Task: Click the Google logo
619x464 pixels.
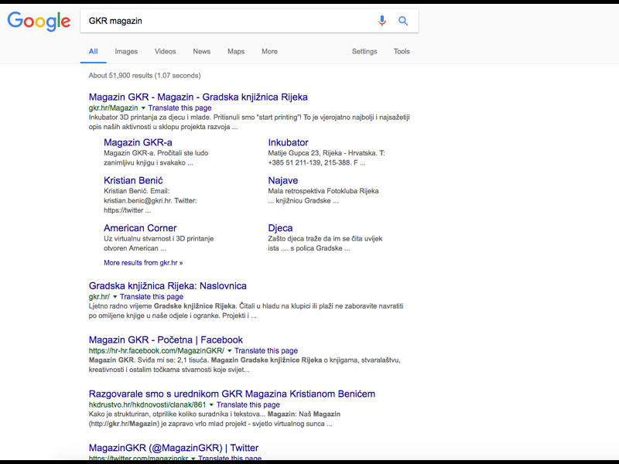Action: click(39, 21)
